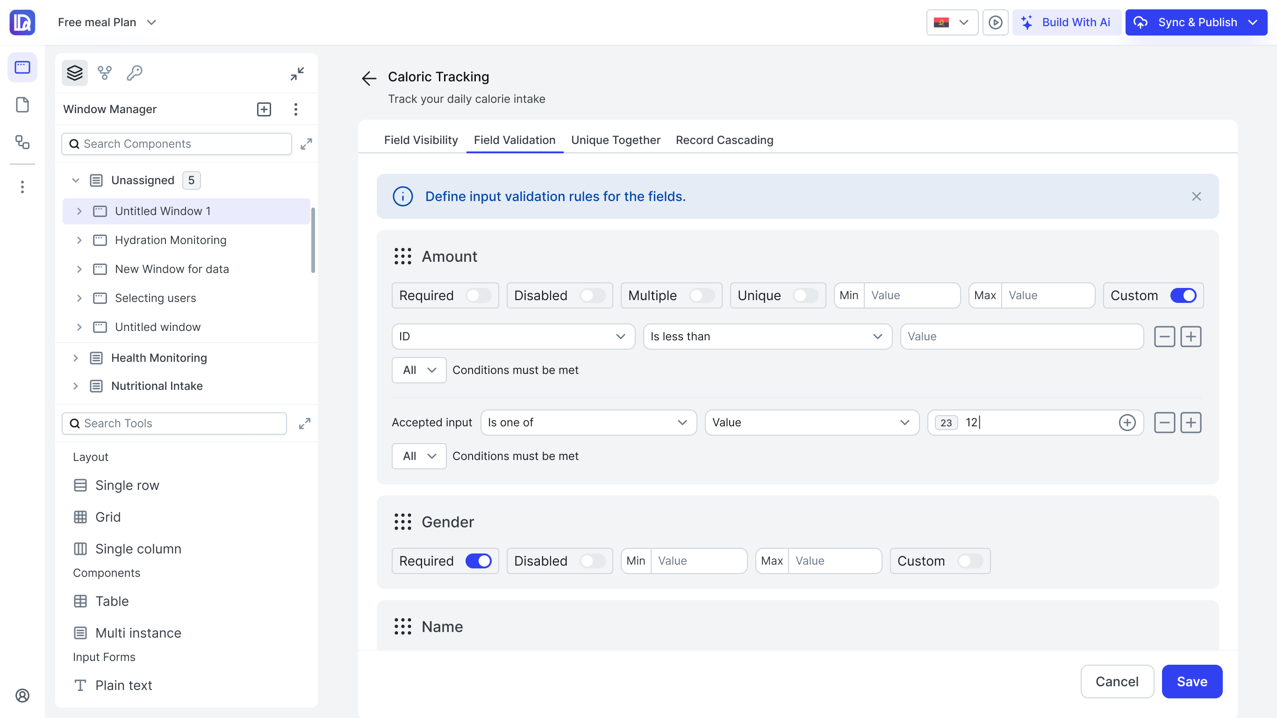This screenshot has width=1277, height=718.
Task: Remove the ID condition row
Action: [1164, 337]
